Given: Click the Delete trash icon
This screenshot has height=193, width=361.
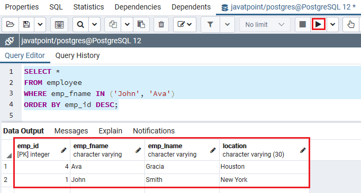Looking at the screenshot, I should pyautogui.click(x=161, y=24).
